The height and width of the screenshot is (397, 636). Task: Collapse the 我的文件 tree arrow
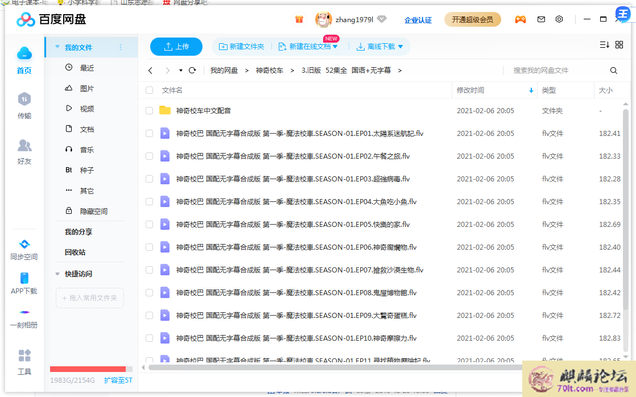(57, 47)
